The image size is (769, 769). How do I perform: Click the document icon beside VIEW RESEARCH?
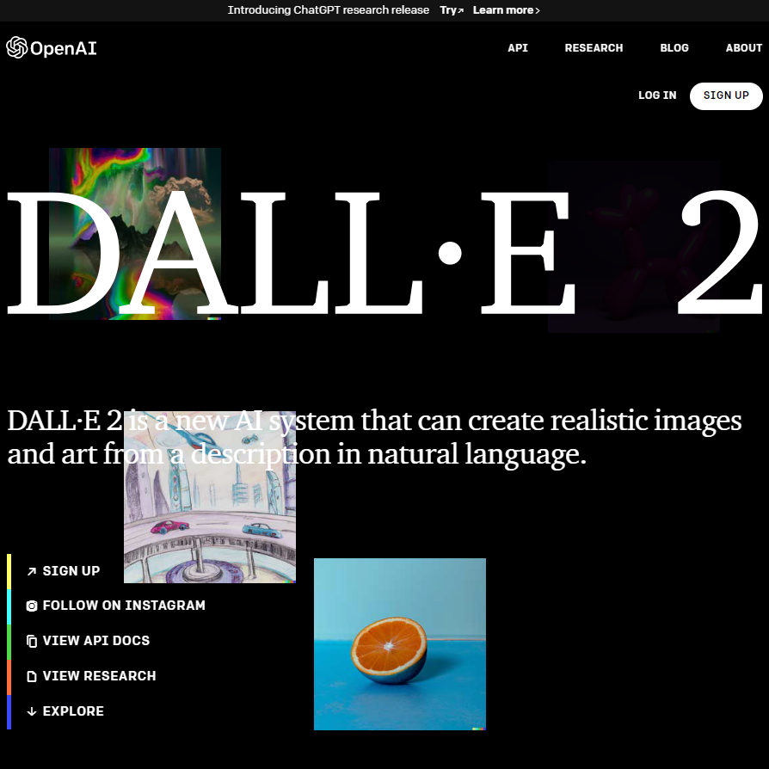click(31, 676)
